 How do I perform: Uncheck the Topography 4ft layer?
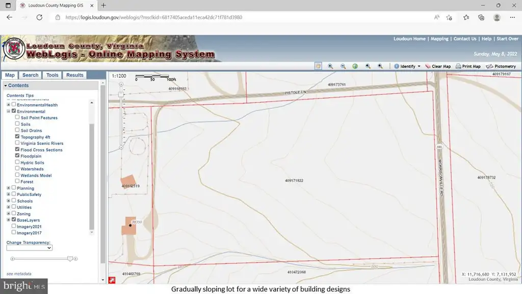pyautogui.click(x=17, y=136)
